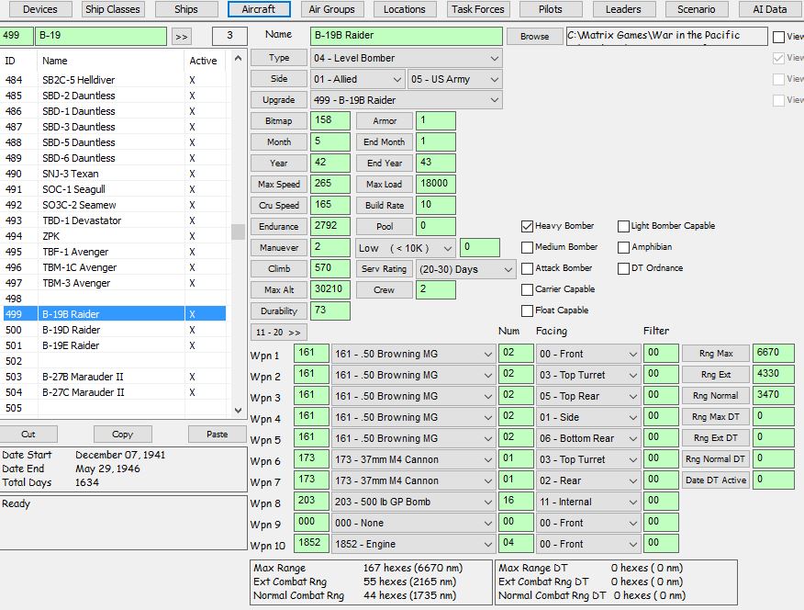Expand the Upgrade dropdown
Viewport: 804px width, 610px height.
click(406, 100)
